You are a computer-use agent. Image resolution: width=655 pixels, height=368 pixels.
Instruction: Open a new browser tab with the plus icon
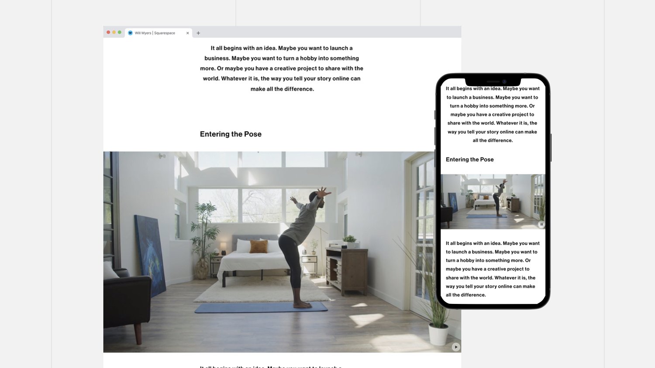coord(199,33)
